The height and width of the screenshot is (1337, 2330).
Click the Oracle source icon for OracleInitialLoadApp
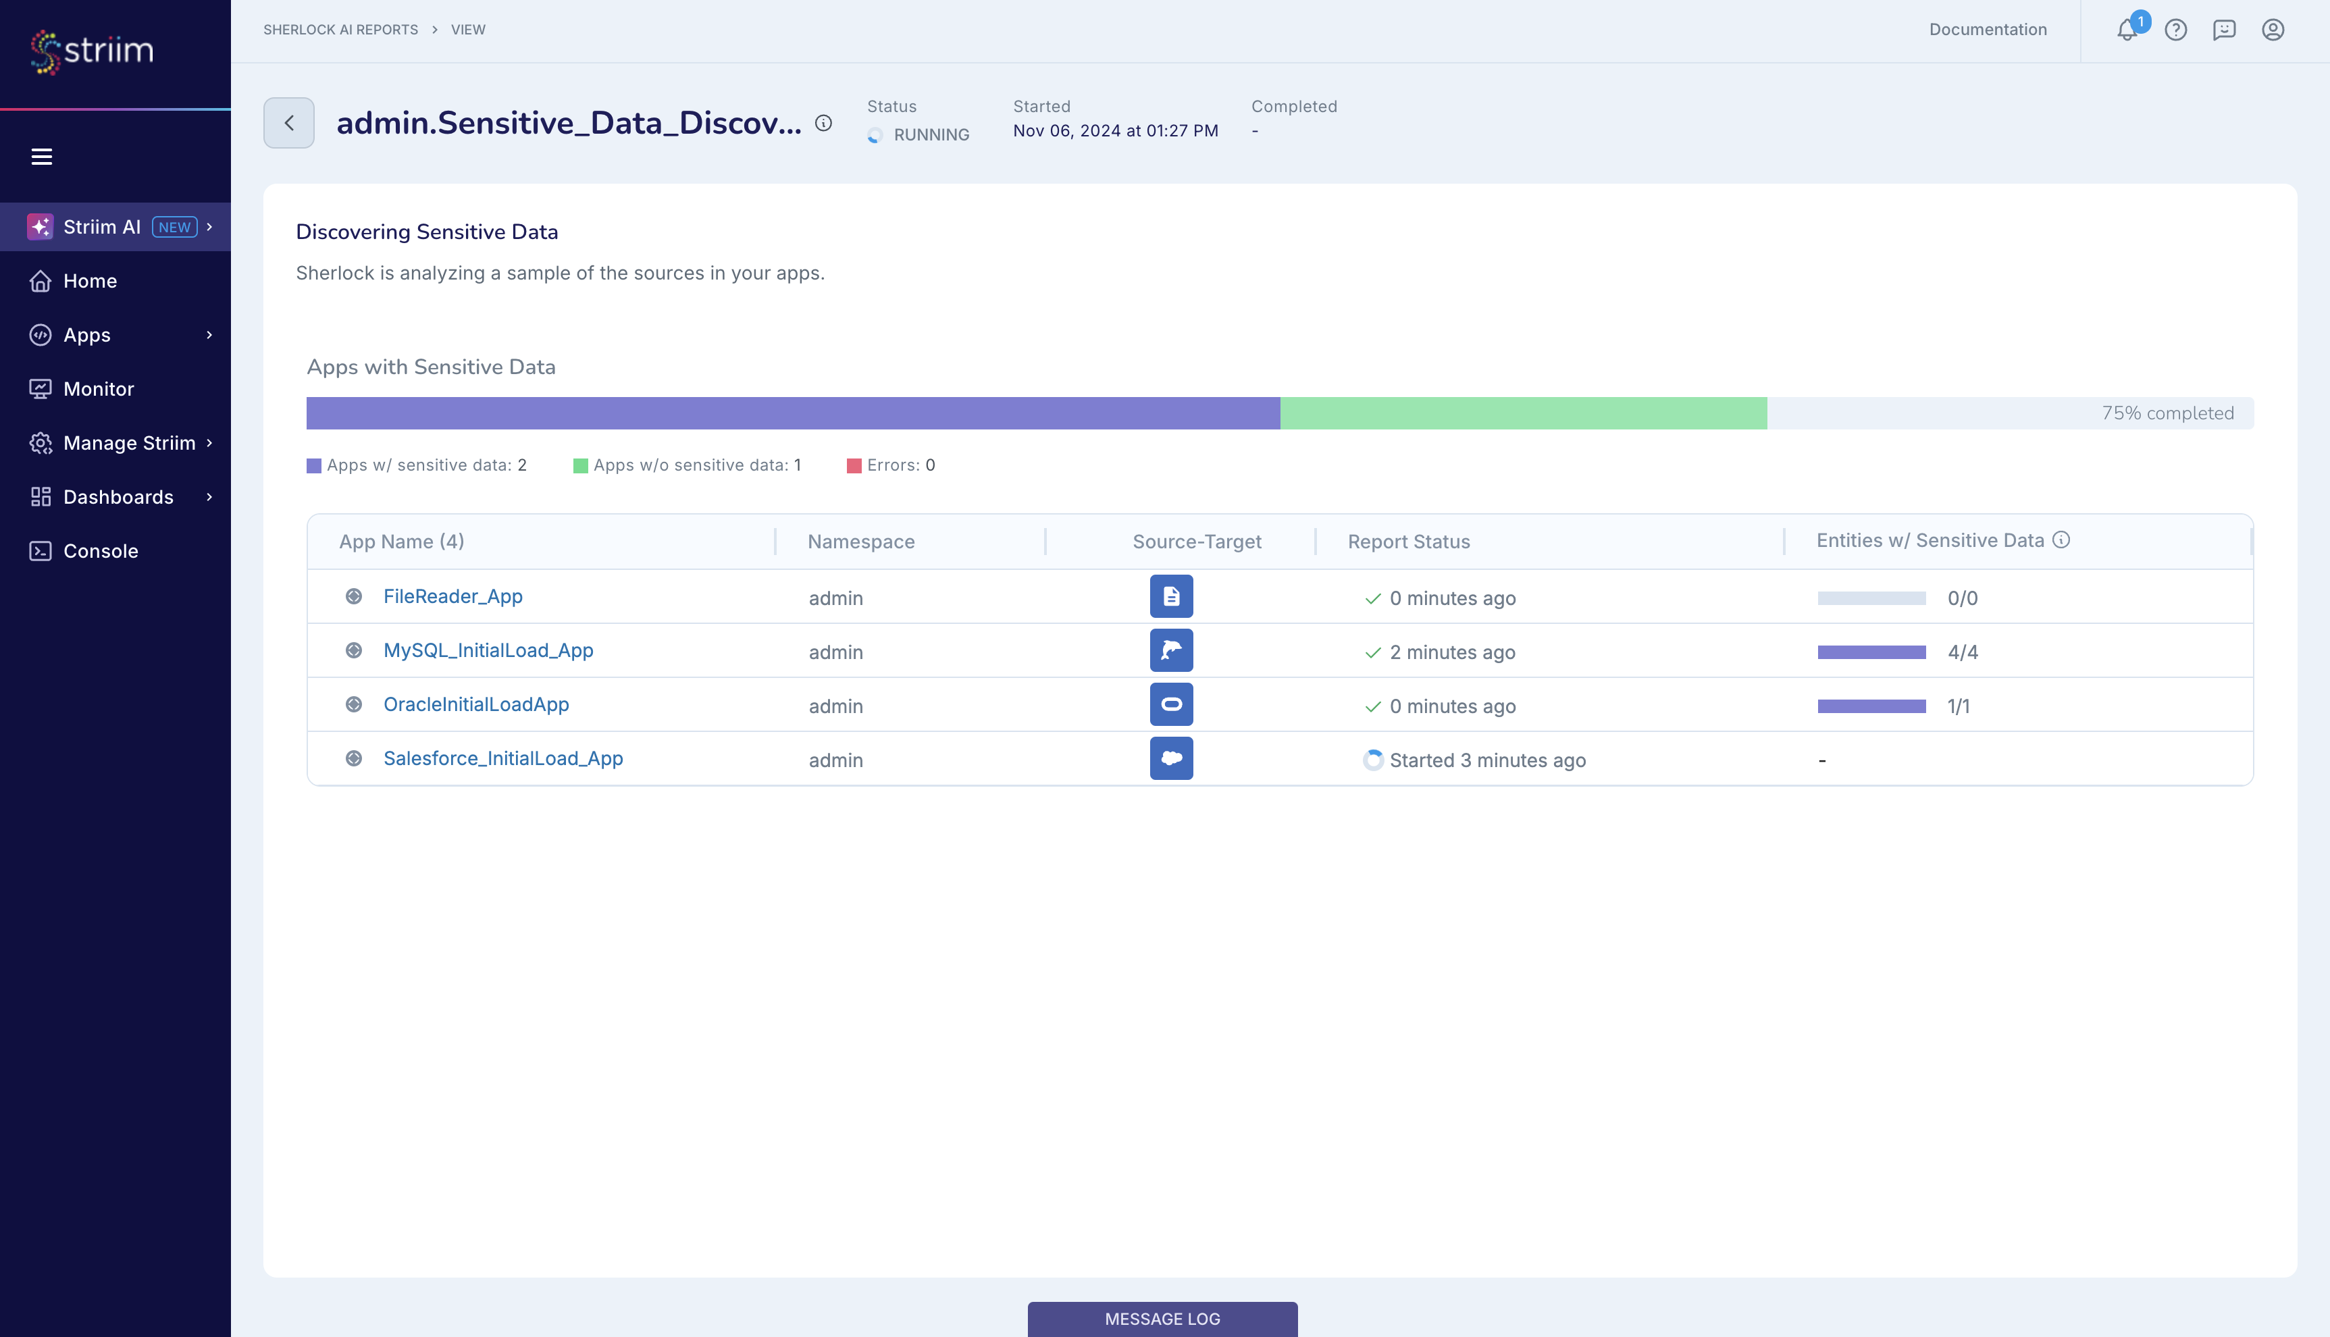click(x=1171, y=704)
